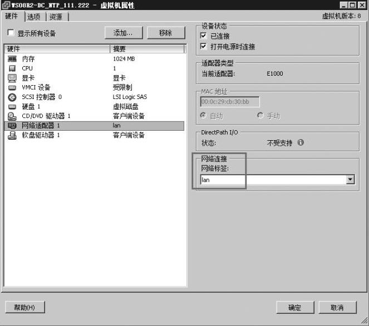Click the 虚拟机版本: 8 label
Image resolution: width=369 pixels, height=326 pixels.
pyautogui.click(x=341, y=16)
